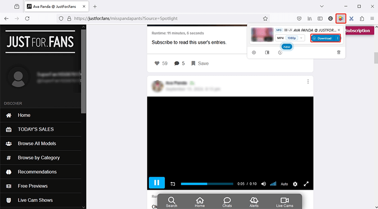Open Download button's more options arrow
The height and width of the screenshot is (209, 378).
[x=337, y=38]
